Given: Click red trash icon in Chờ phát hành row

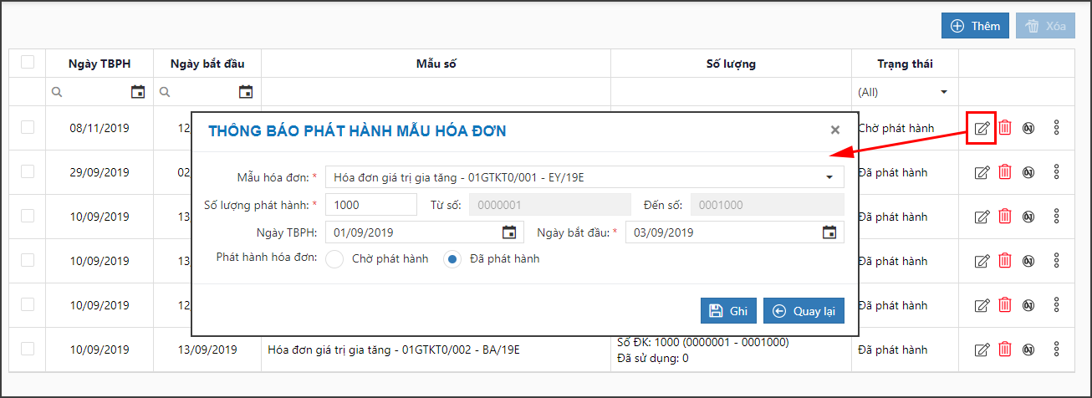Looking at the screenshot, I should 1005,128.
